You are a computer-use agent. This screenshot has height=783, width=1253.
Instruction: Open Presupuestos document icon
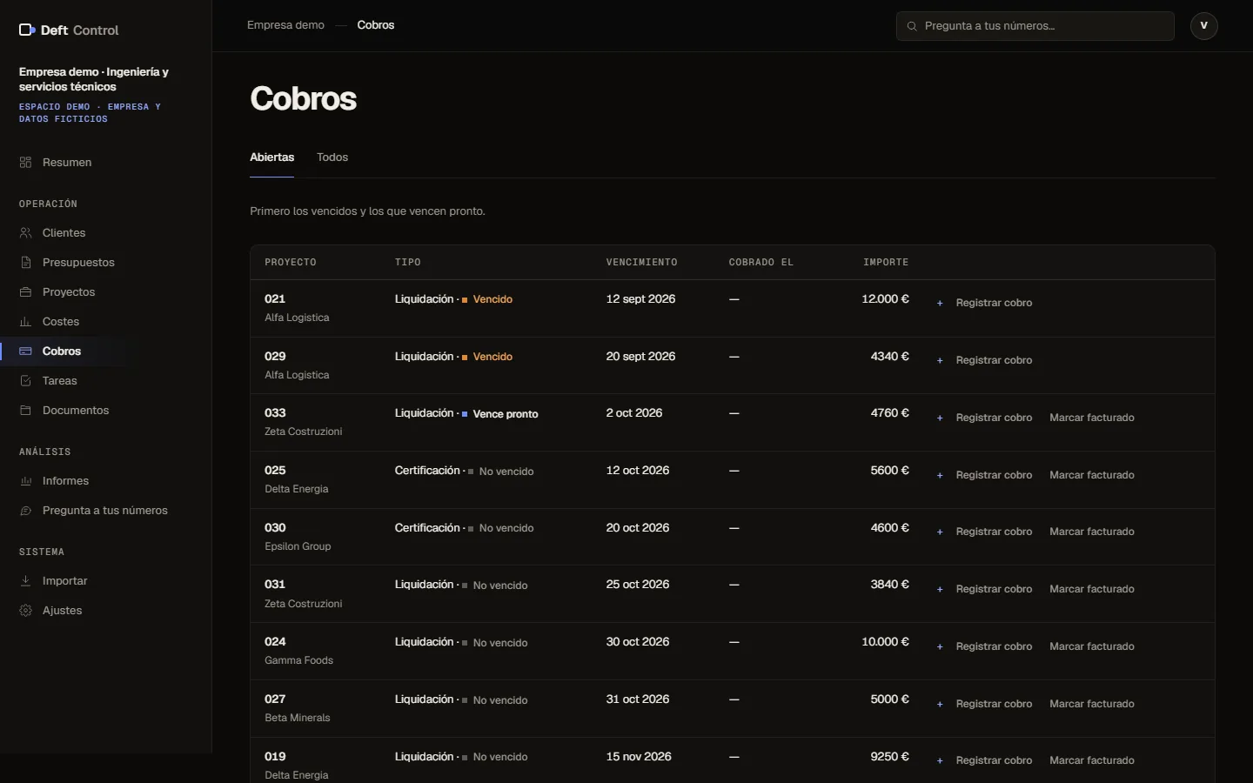(25, 263)
